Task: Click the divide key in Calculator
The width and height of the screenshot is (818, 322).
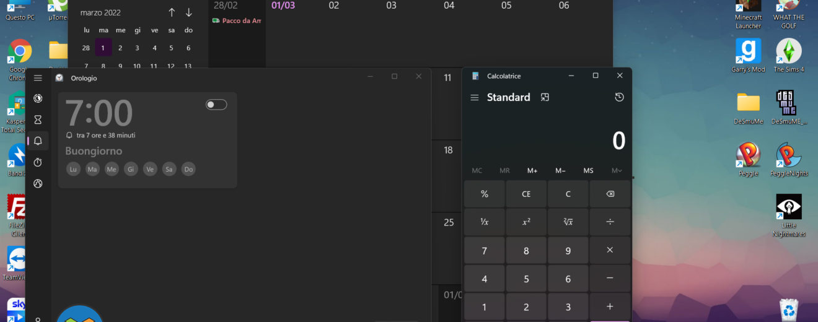Action: click(x=610, y=222)
